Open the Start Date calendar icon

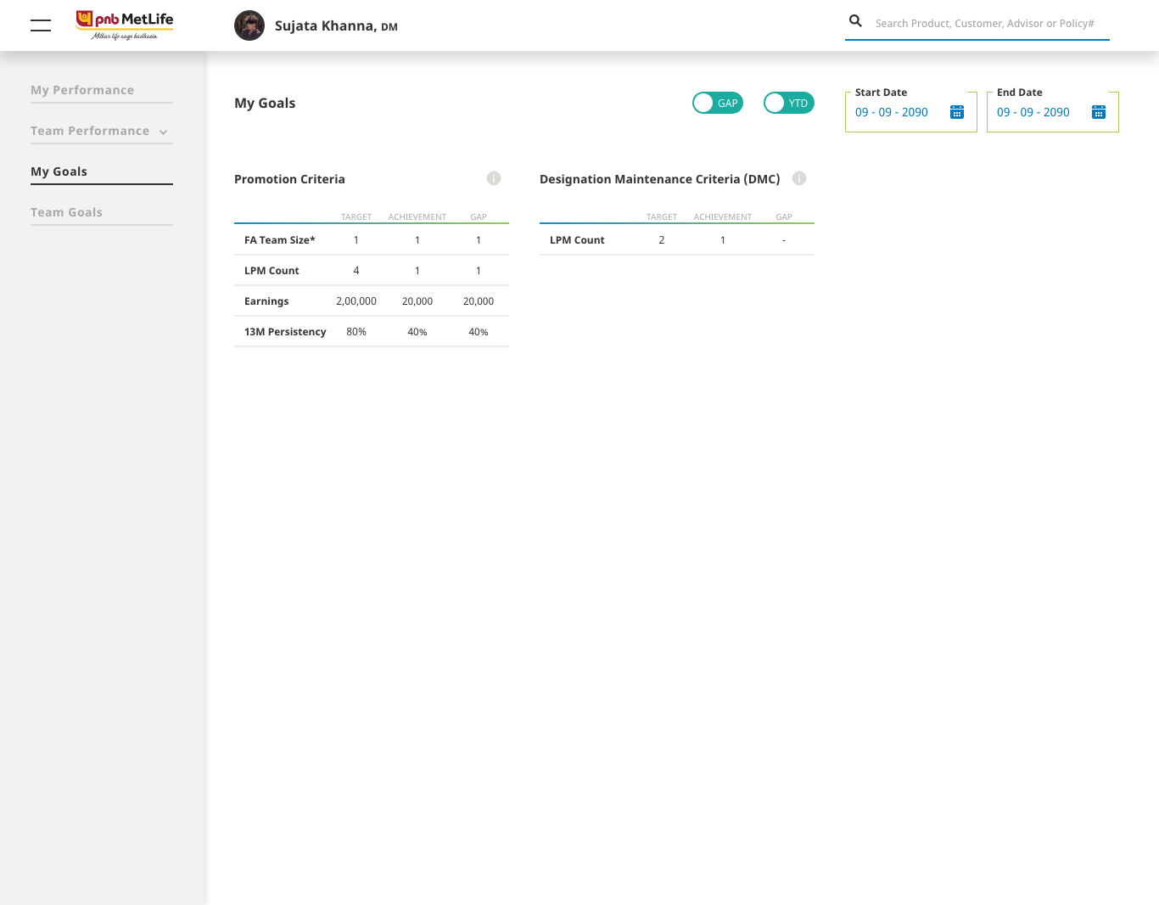coord(957,112)
